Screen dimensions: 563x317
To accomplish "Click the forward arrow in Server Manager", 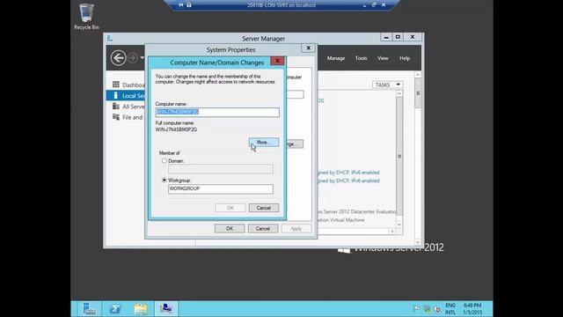I will click(133, 57).
